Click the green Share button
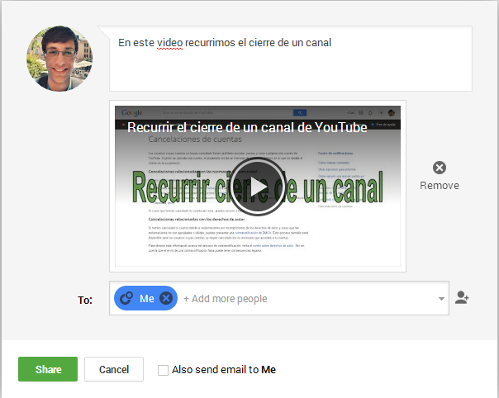This screenshot has height=398, width=499. click(x=48, y=369)
